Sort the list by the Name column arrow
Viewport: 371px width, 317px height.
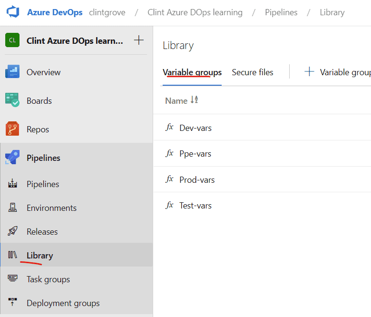(194, 100)
